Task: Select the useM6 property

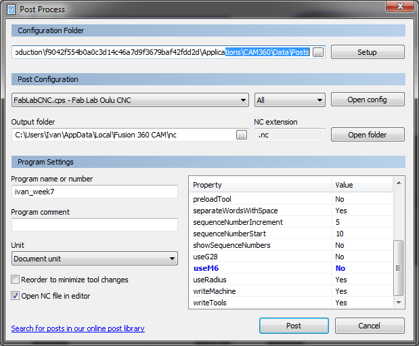Action: 206,268
